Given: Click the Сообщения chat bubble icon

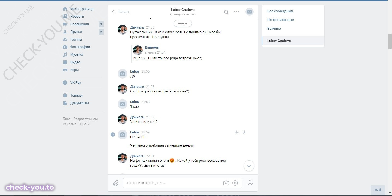Looking at the screenshot, I should click(65, 24).
